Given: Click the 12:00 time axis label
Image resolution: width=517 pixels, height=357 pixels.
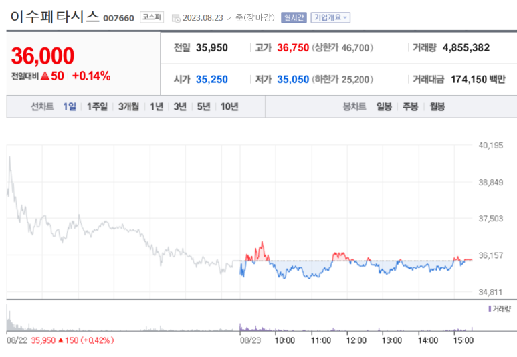Looking at the screenshot, I should pyautogui.click(x=356, y=340).
